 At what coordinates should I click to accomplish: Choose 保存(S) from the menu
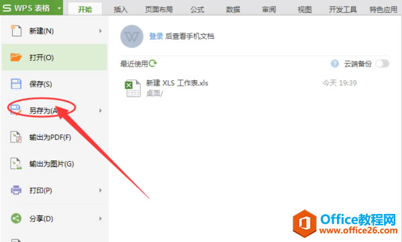54,84
